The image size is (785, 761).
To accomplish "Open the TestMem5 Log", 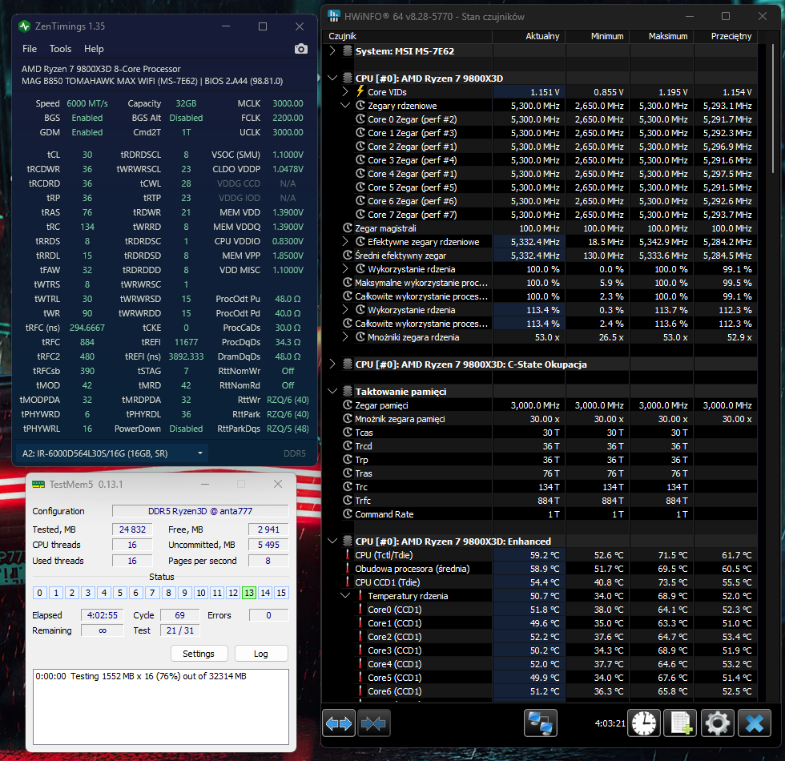I will pyautogui.click(x=261, y=654).
